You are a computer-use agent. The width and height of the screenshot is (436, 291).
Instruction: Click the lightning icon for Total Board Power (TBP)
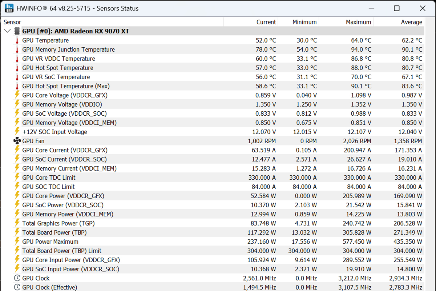coord(17,232)
